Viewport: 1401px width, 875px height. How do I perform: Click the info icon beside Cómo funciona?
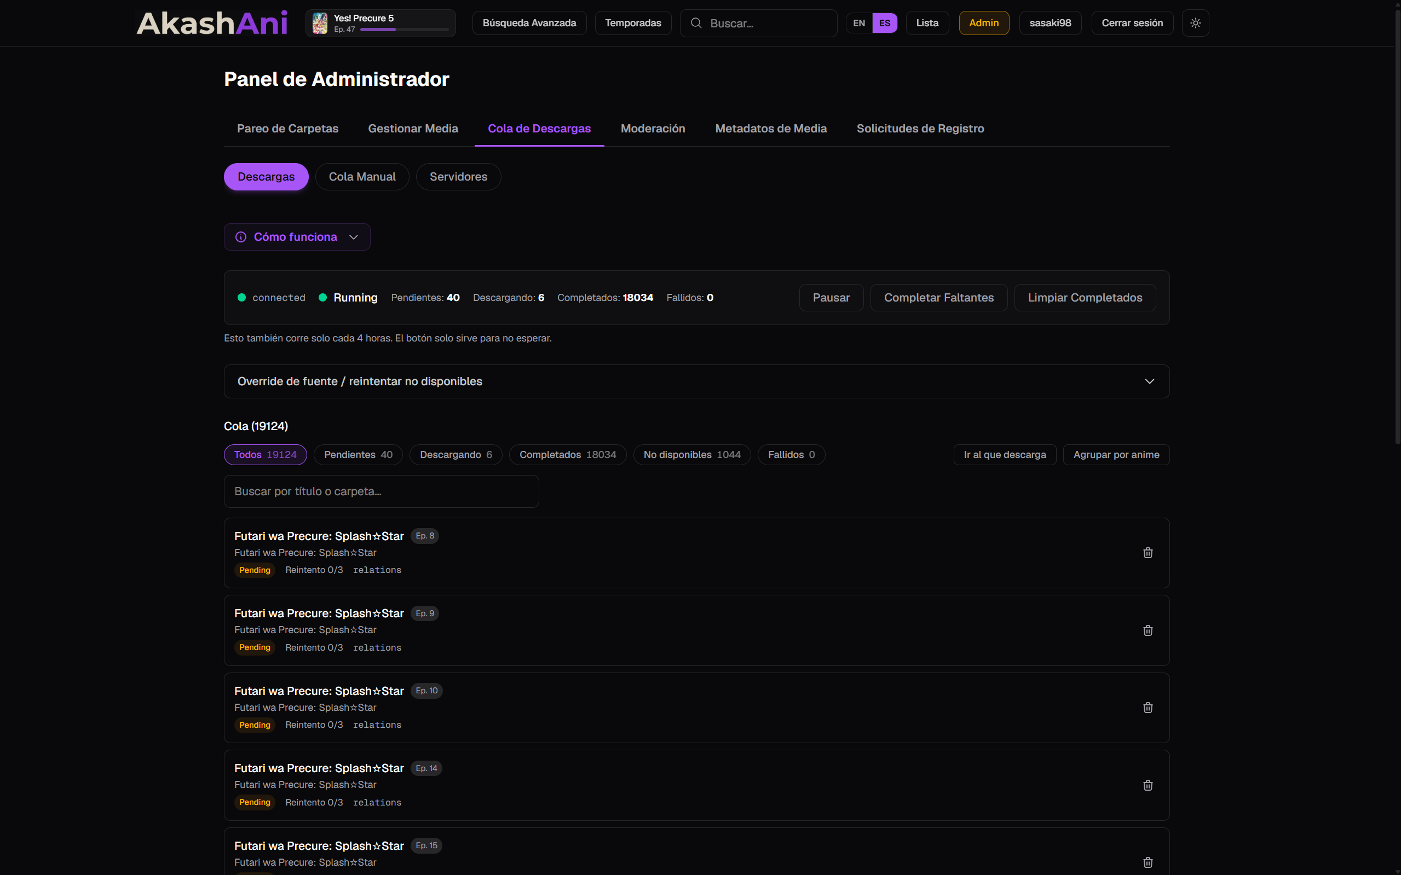pyautogui.click(x=241, y=237)
